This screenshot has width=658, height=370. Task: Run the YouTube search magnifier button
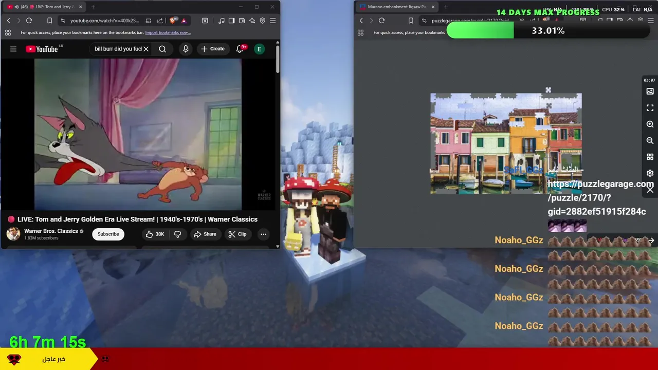162,49
